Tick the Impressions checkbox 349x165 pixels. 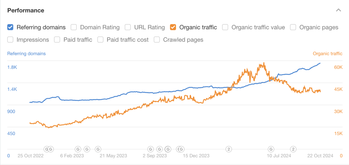[10, 40]
